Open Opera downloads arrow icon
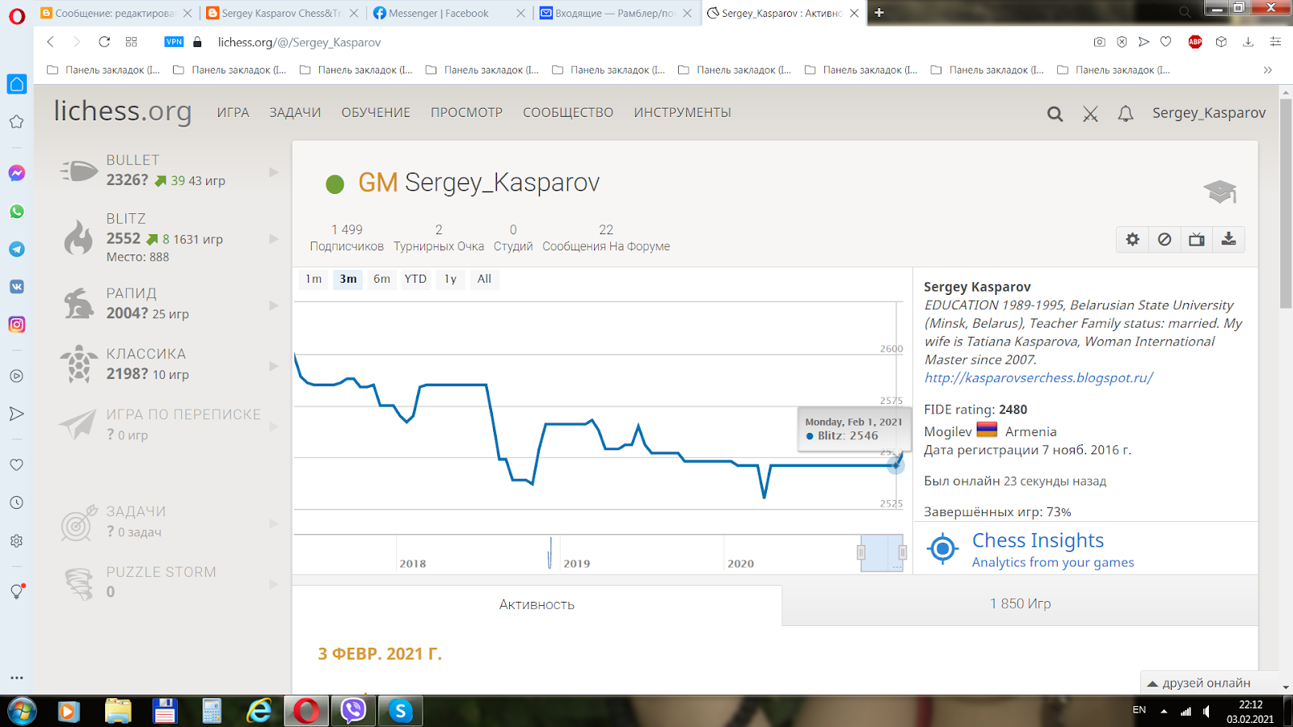1293x727 pixels. 1248,42
